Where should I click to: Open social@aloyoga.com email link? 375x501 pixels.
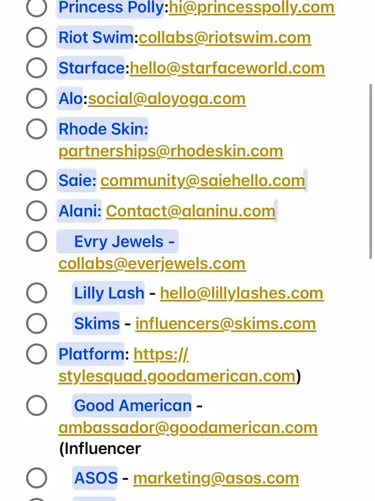[x=166, y=98]
